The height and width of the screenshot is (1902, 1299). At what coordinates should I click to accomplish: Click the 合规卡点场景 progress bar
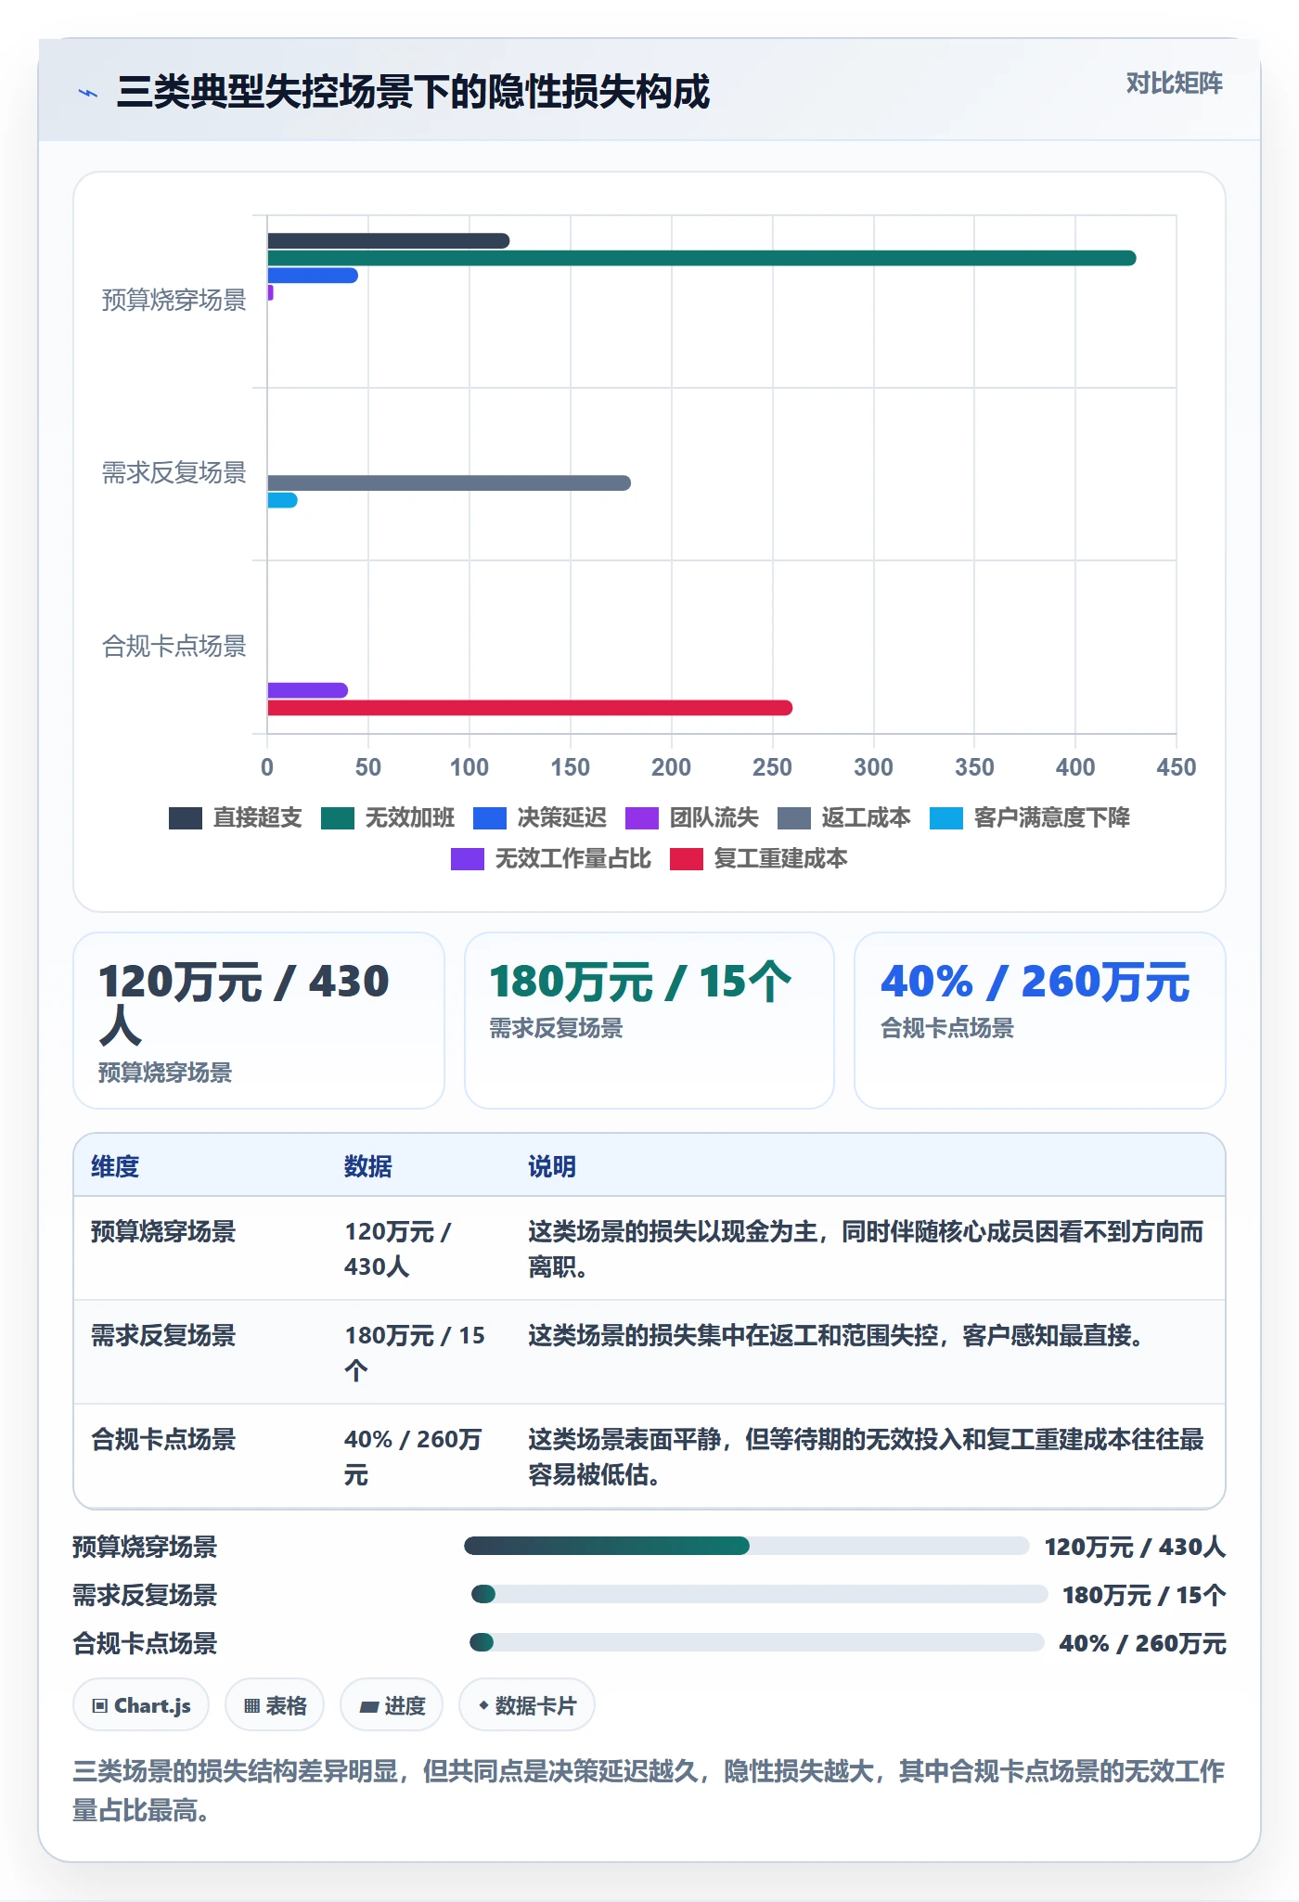757,1642
